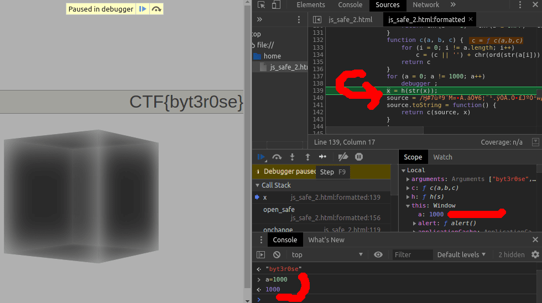
Task: Focus the console Filter field
Action: tap(413, 254)
